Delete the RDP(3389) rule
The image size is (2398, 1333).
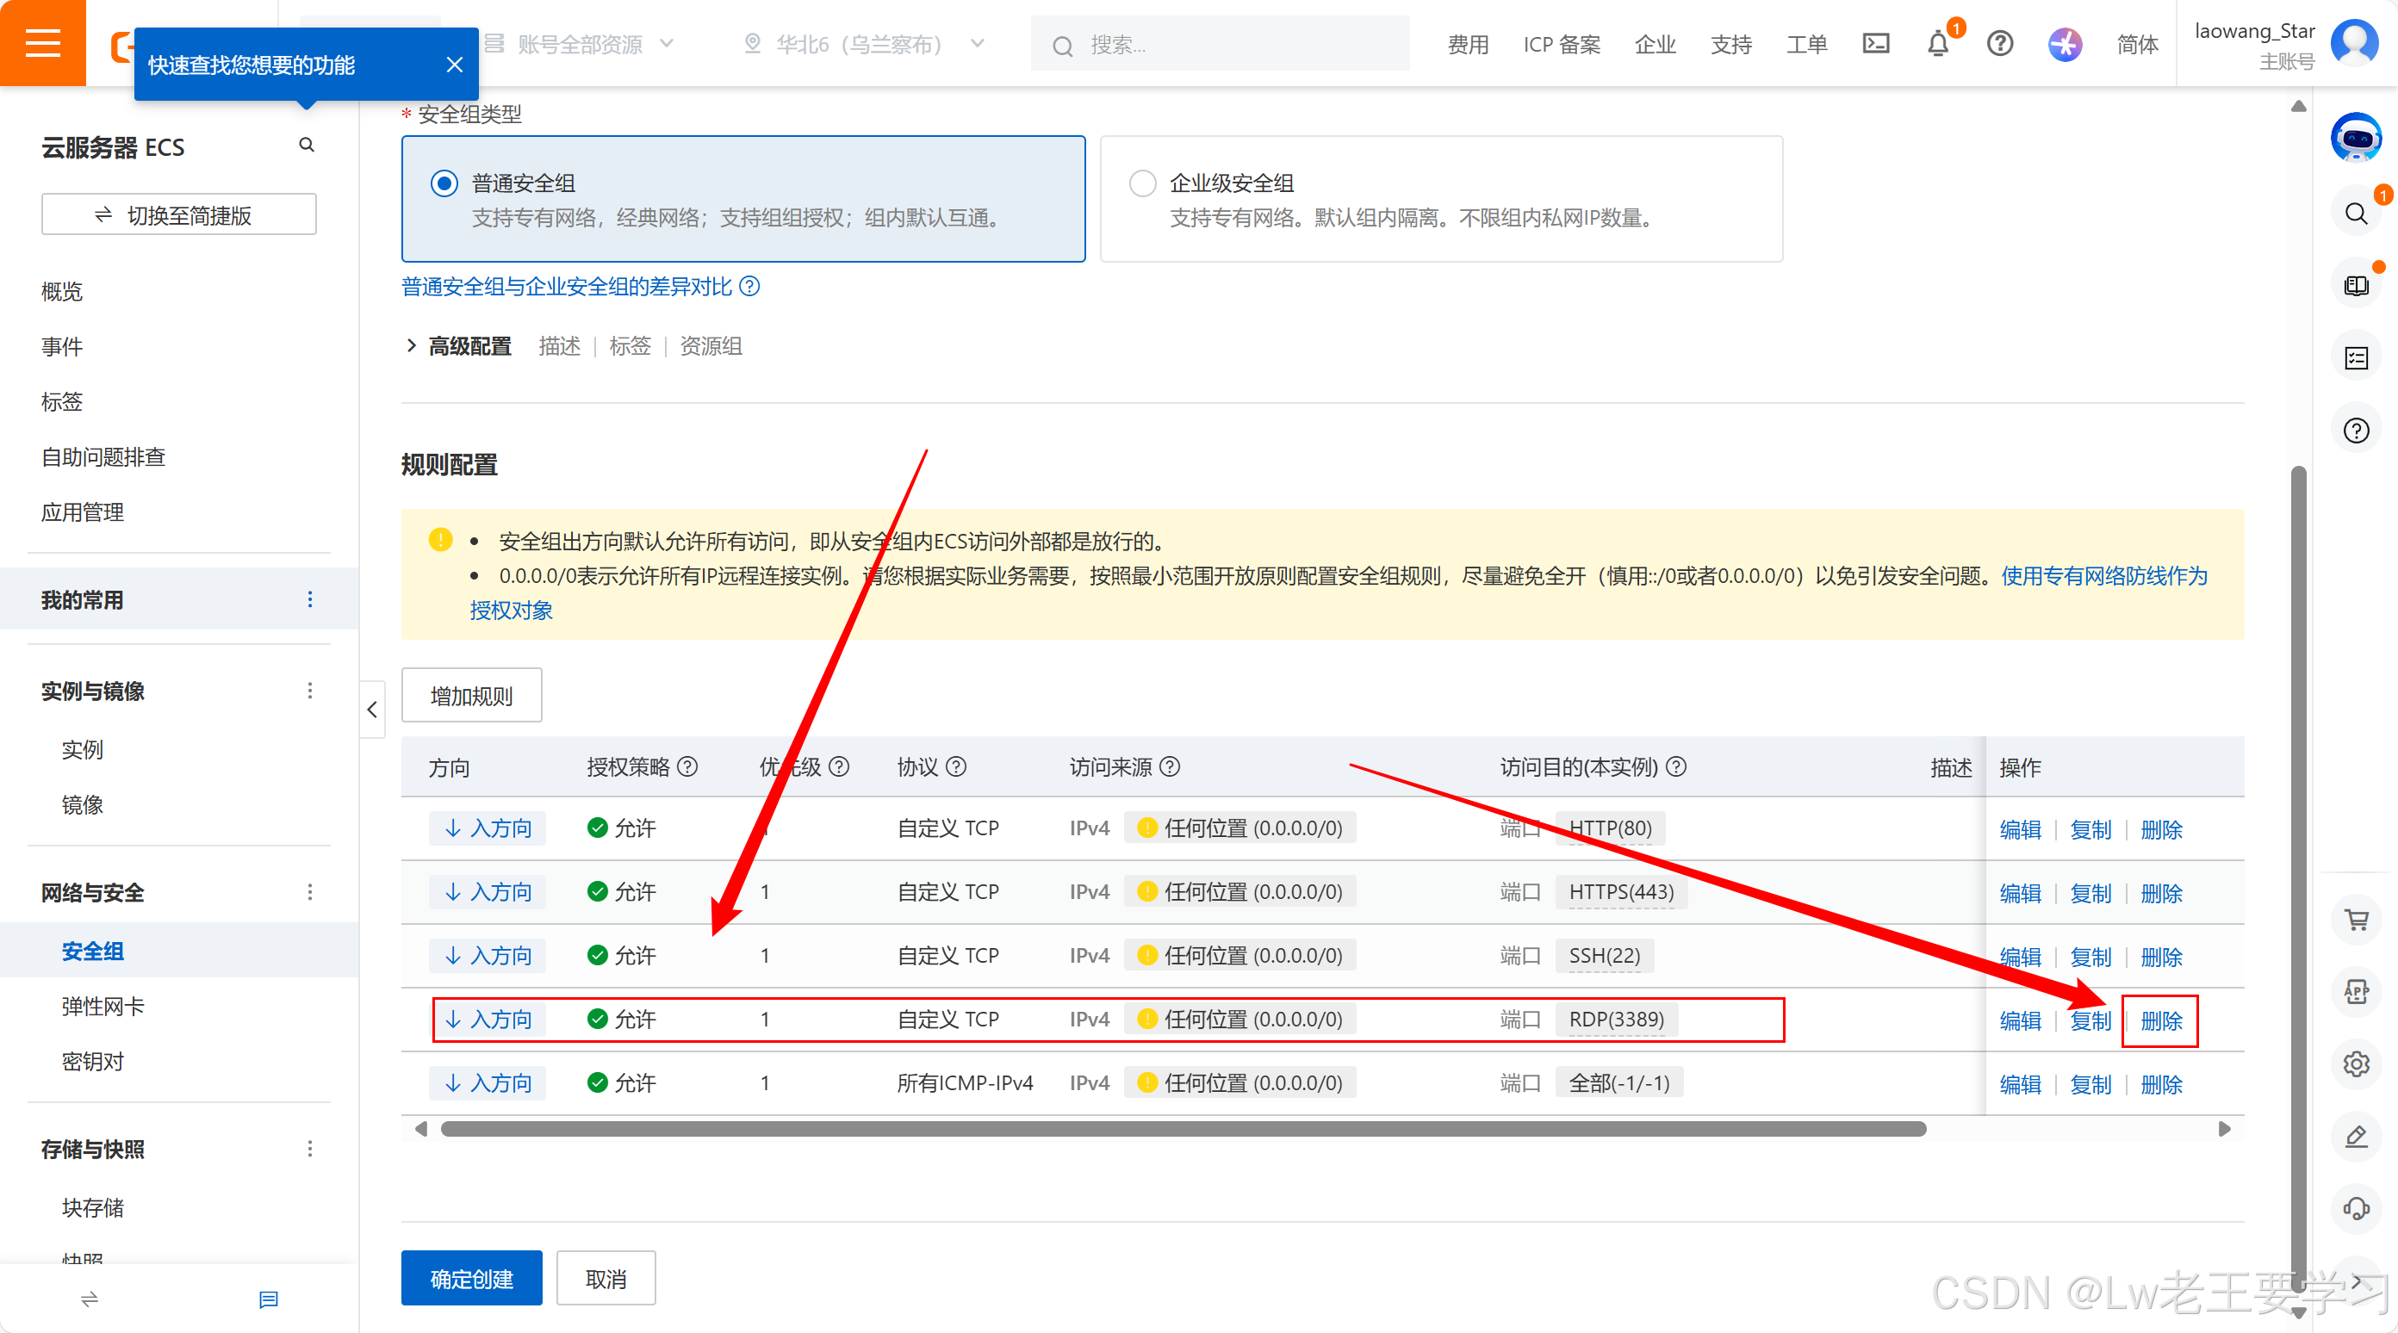pos(2160,1020)
